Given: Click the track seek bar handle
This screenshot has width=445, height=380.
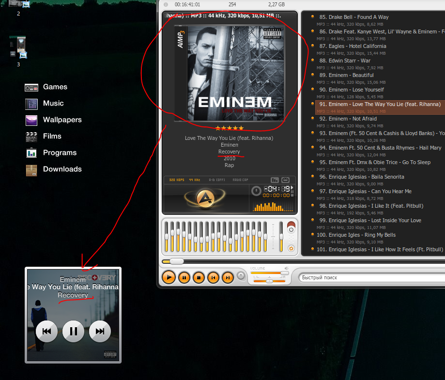Looking at the screenshot, I should [177, 261].
